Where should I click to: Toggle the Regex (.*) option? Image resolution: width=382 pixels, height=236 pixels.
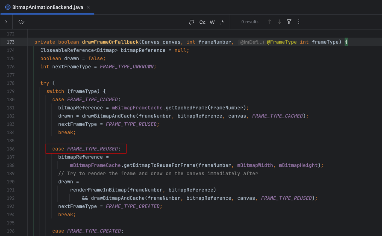[222, 22]
